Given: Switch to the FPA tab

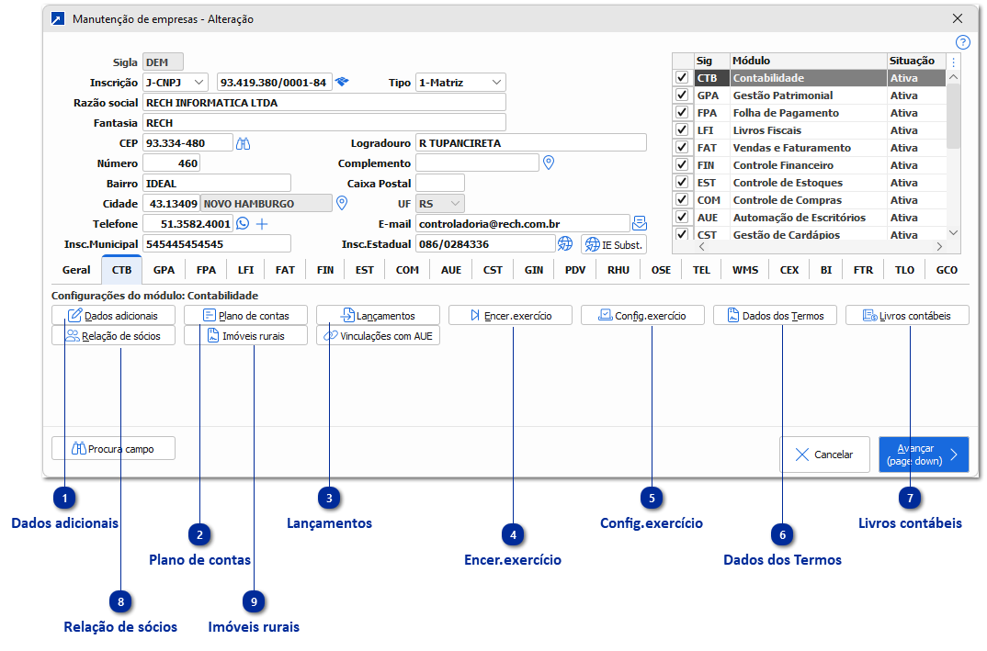Looking at the screenshot, I should (x=206, y=270).
